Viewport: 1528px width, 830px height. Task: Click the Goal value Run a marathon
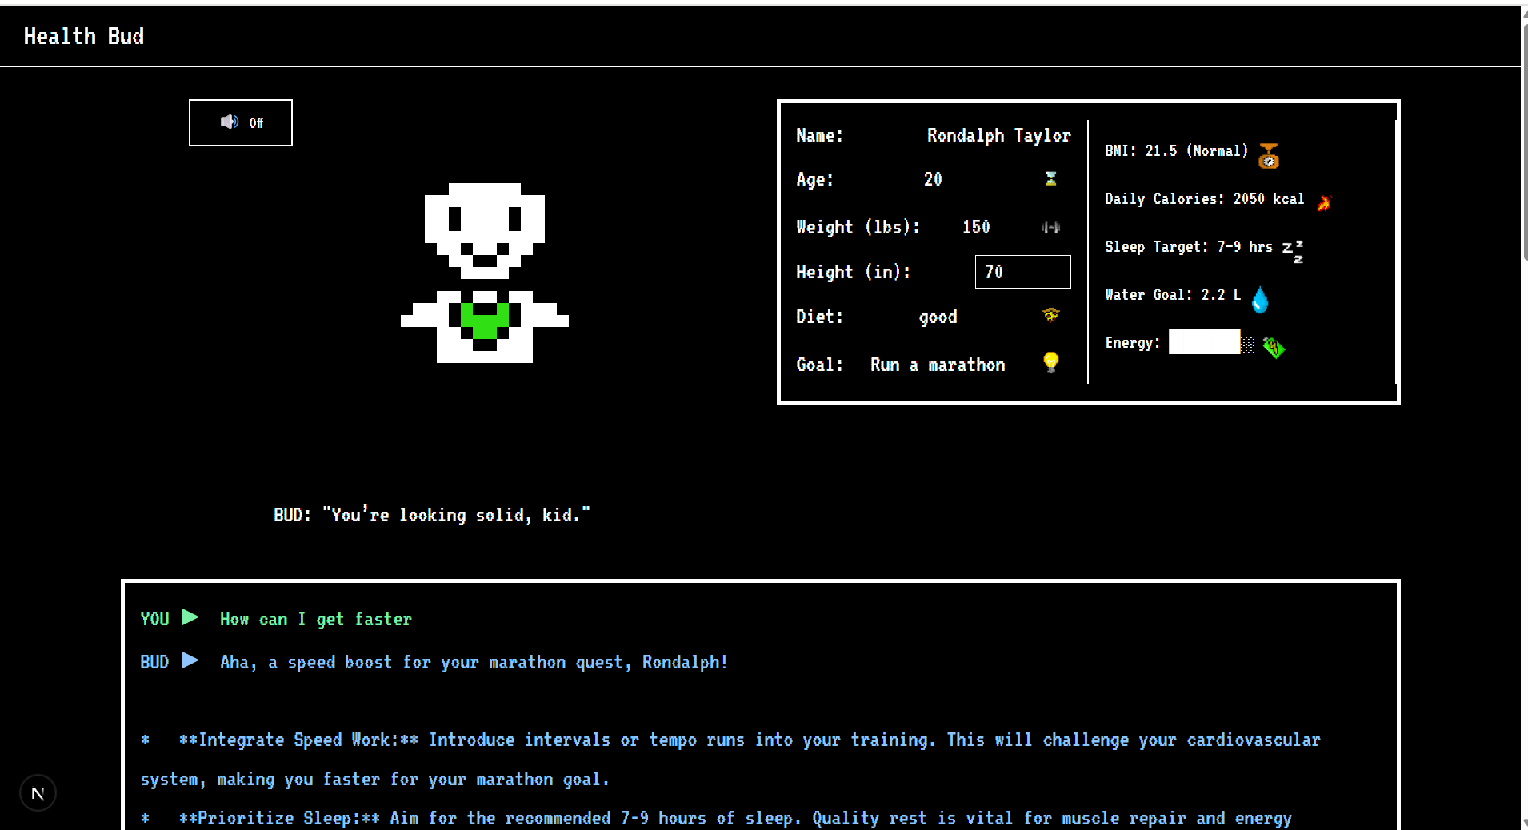click(938, 365)
